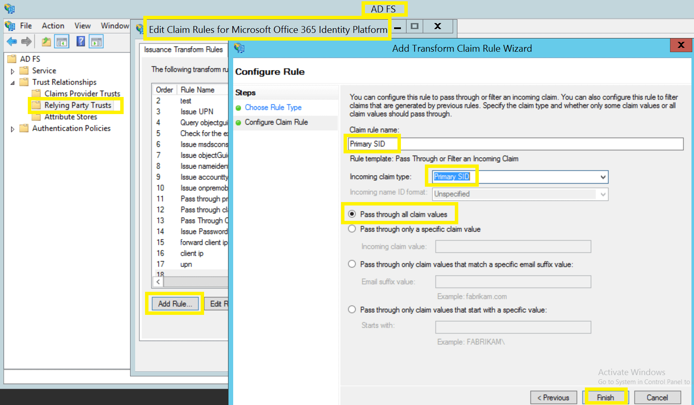Select the 'Issue UPN' rule row

191,112
